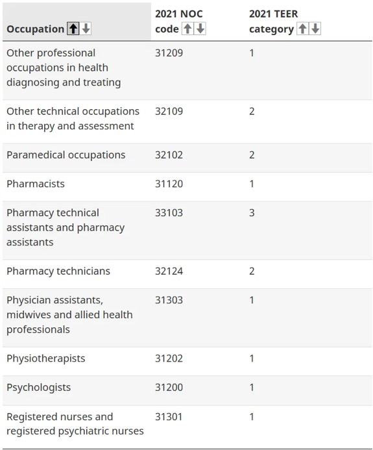The image size is (373, 450).
Task: Sort Occupation column ascending with up arrow
Action: [x=73, y=29]
